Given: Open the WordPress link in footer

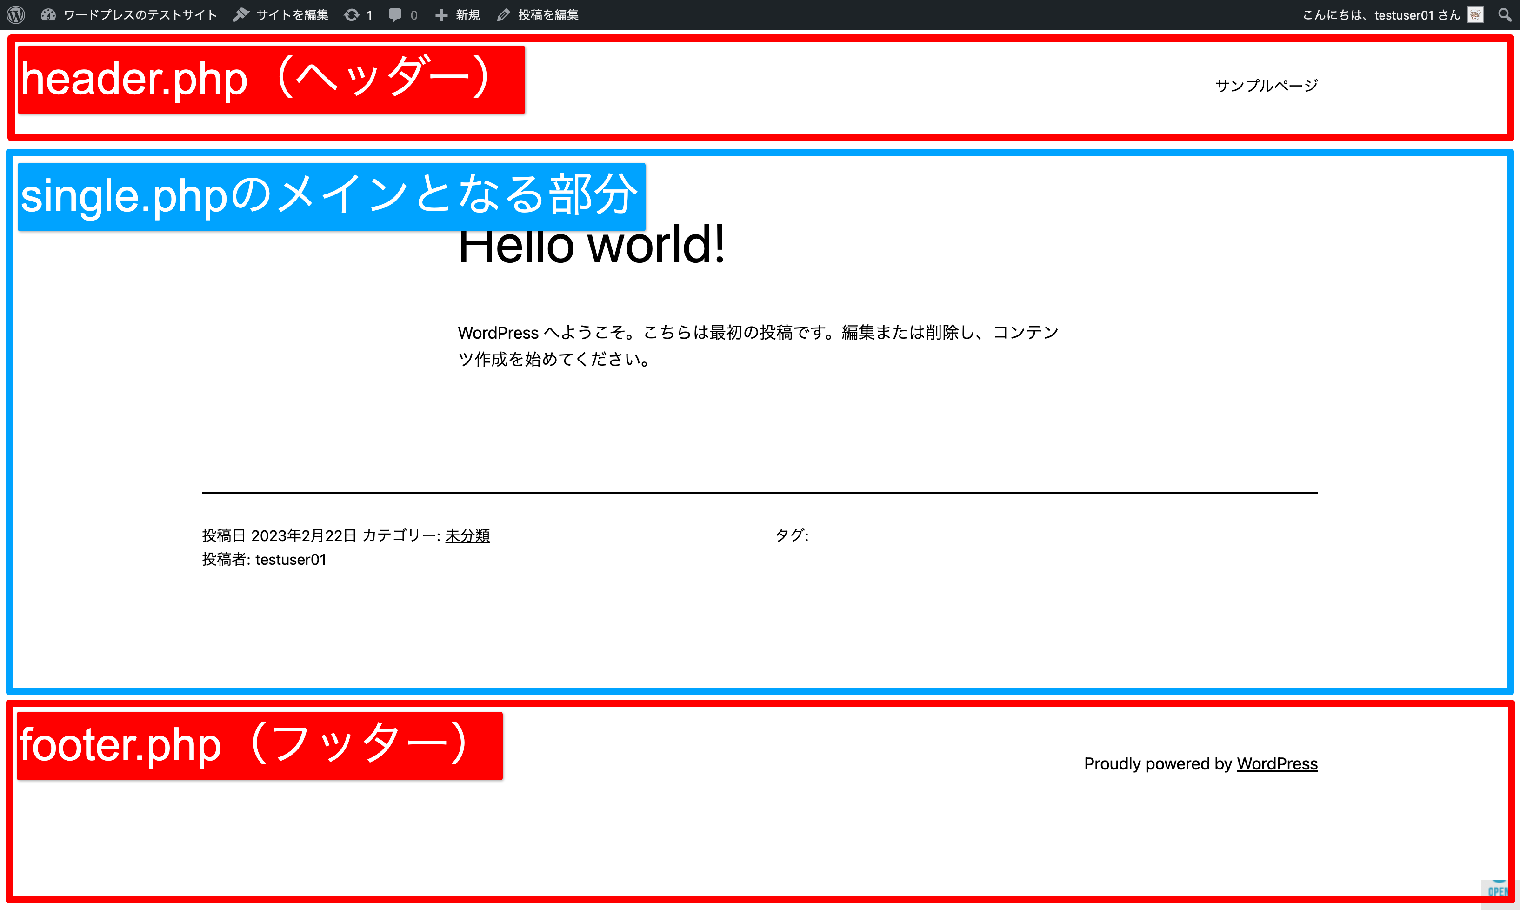Looking at the screenshot, I should point(1277,763).
